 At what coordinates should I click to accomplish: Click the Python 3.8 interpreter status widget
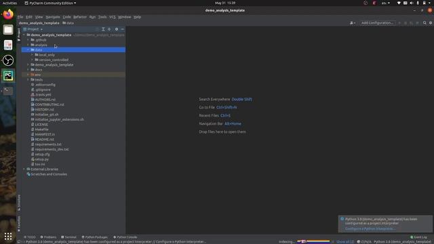tap(402, 242)
